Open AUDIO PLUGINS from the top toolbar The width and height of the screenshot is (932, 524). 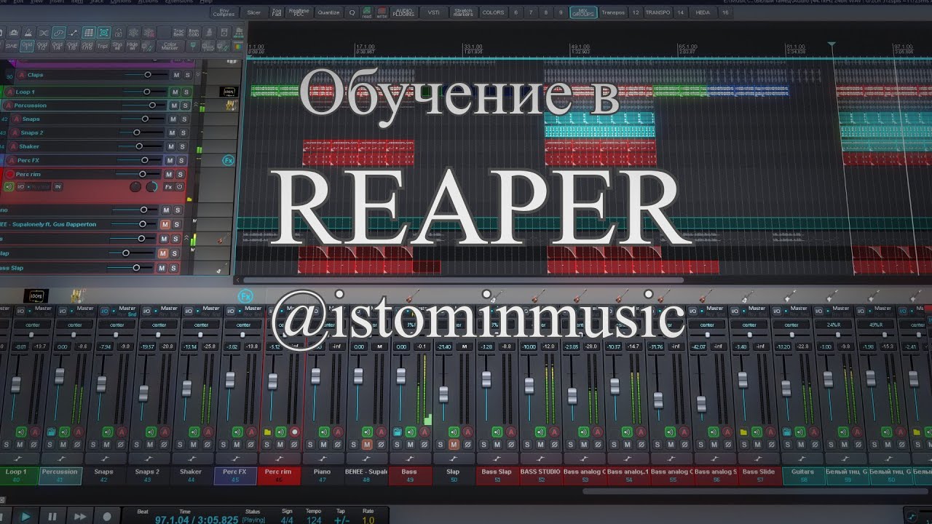403,12
